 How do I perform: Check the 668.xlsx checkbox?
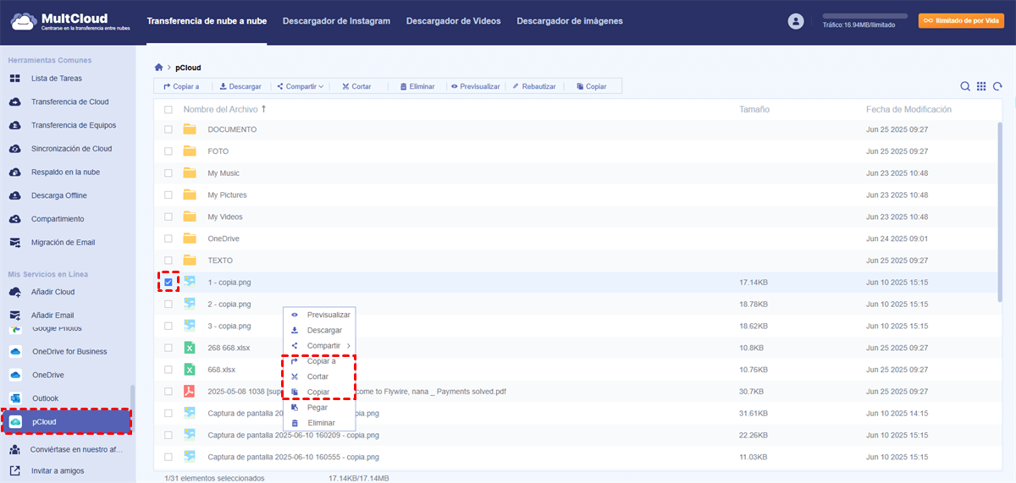[x=168, y=370]
